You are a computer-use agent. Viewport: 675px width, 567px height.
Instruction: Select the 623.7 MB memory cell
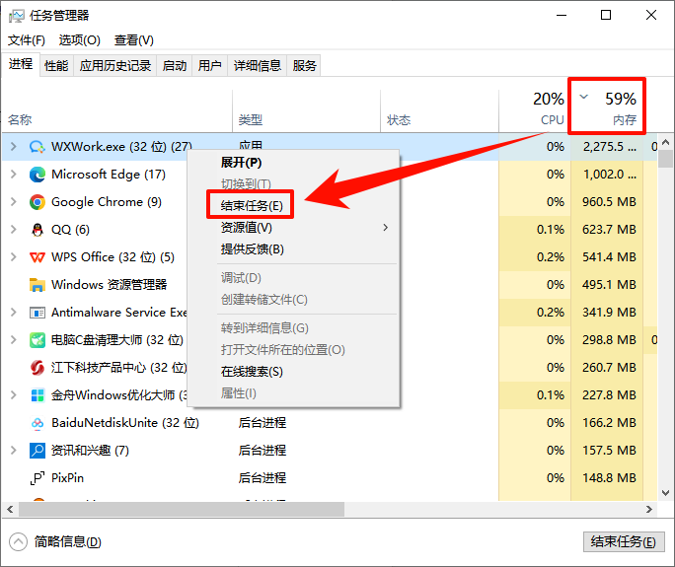point(609,230)
